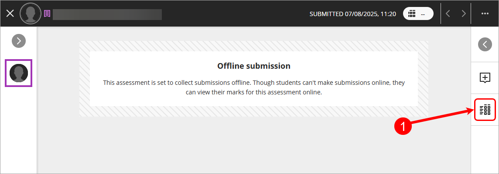Go to the previous student submission
The image size is (499, 174).
(x=448, y=13)
